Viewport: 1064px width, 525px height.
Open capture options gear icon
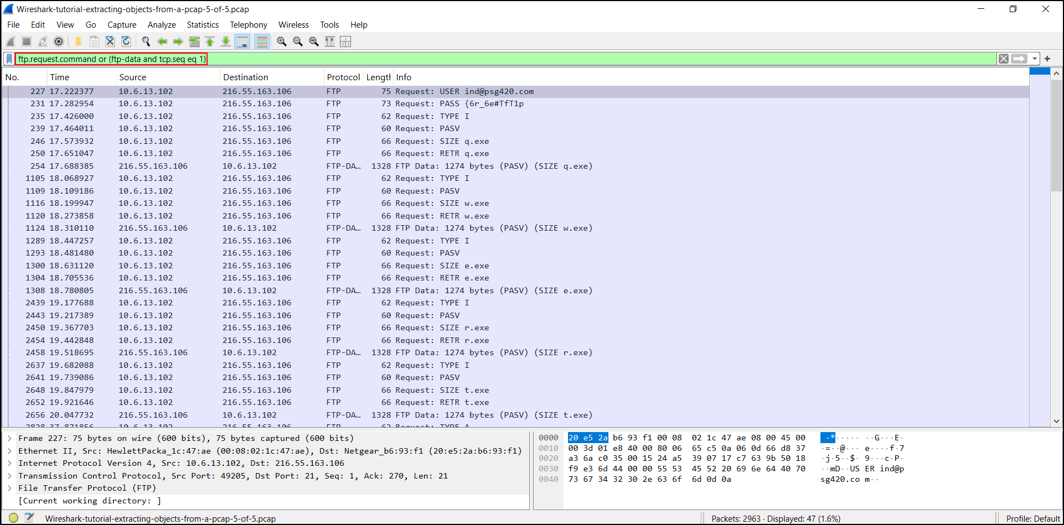point(59,41)
